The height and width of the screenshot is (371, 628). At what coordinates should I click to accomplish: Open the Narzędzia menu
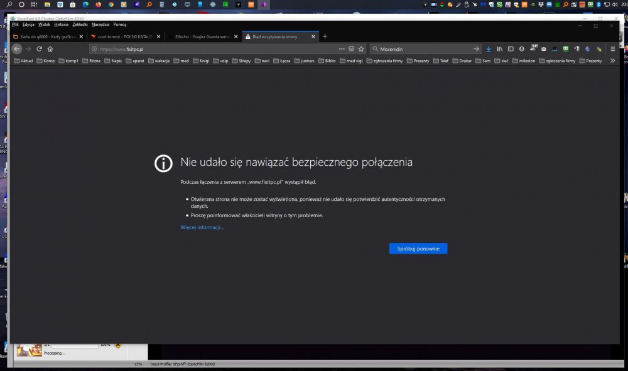[100, 24]
